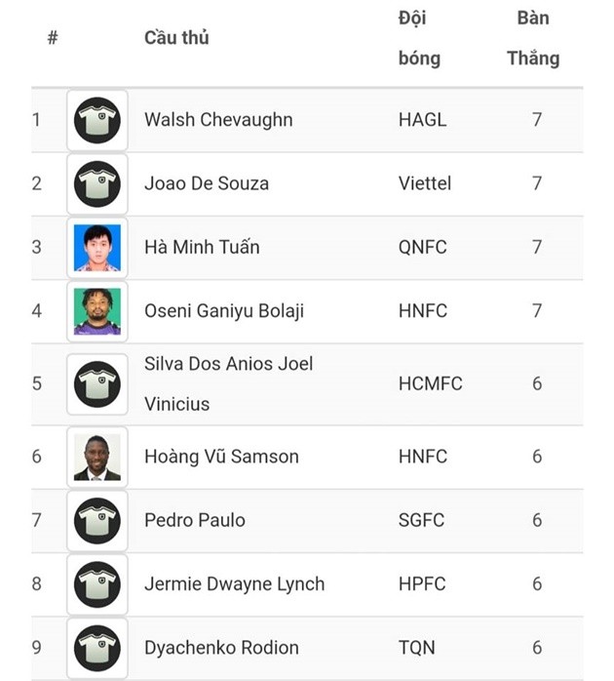Viewport: 614px width, 681px height.
Task: Click the Đội bóng column header
Action: coord(419,38)
